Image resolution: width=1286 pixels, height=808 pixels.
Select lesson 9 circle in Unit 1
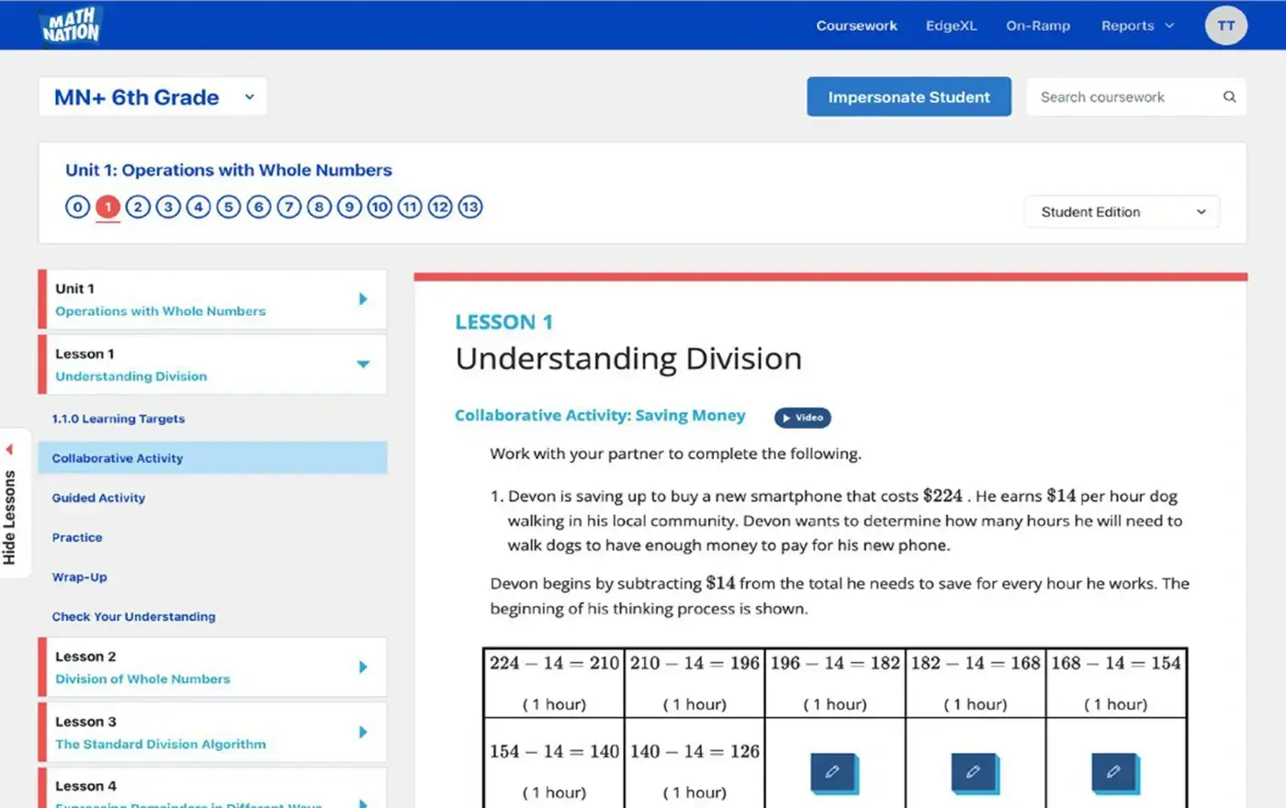[x=349, y=208]
